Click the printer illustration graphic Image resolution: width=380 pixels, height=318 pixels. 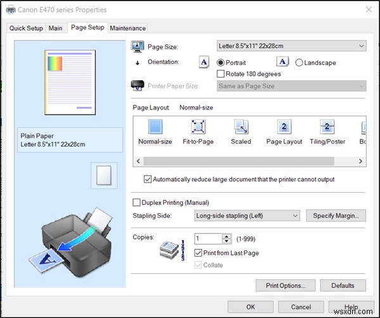[70, 243]
